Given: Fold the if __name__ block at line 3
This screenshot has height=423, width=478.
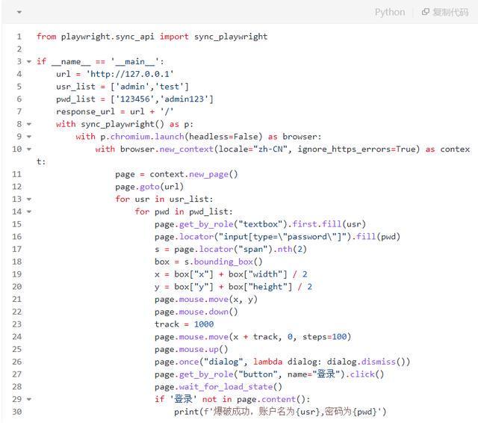Looking at the screenshot, I should point(29,62).
